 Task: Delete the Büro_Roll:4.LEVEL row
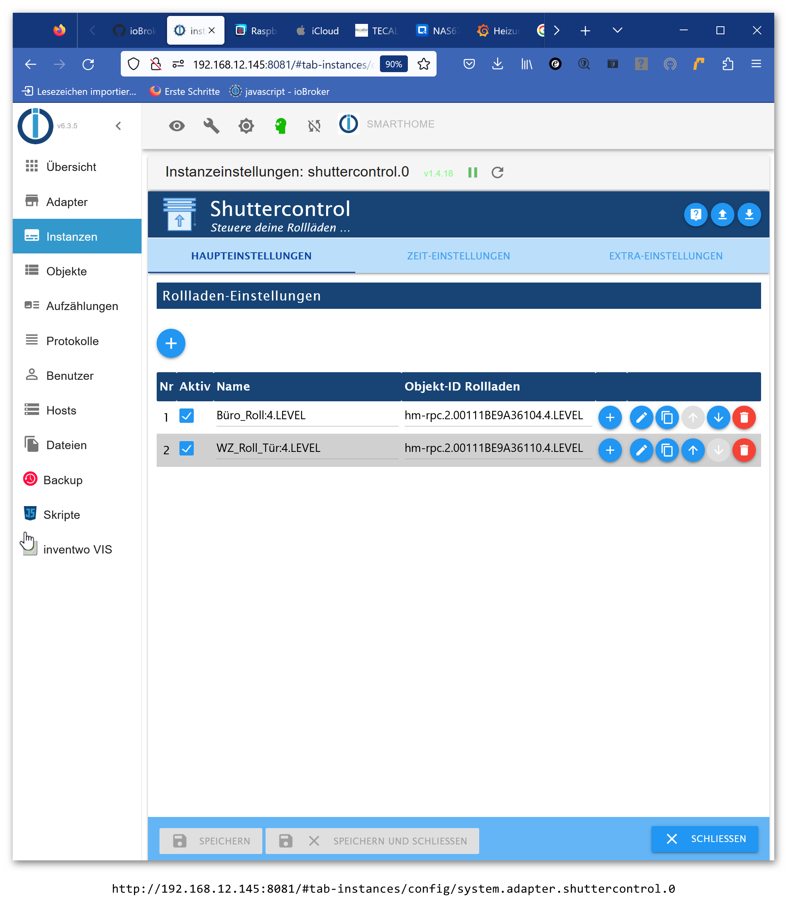pos(744,417)
